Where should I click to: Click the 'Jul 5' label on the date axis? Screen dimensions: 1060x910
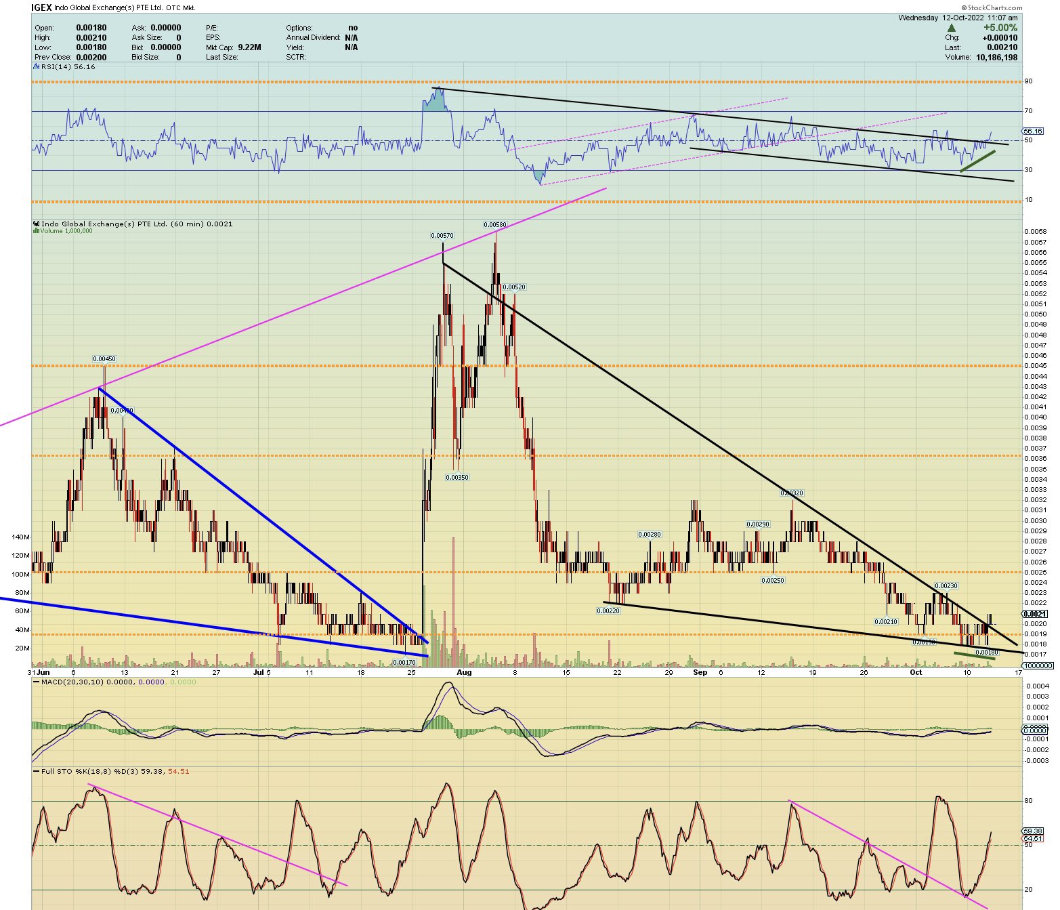tap(261, 672)
